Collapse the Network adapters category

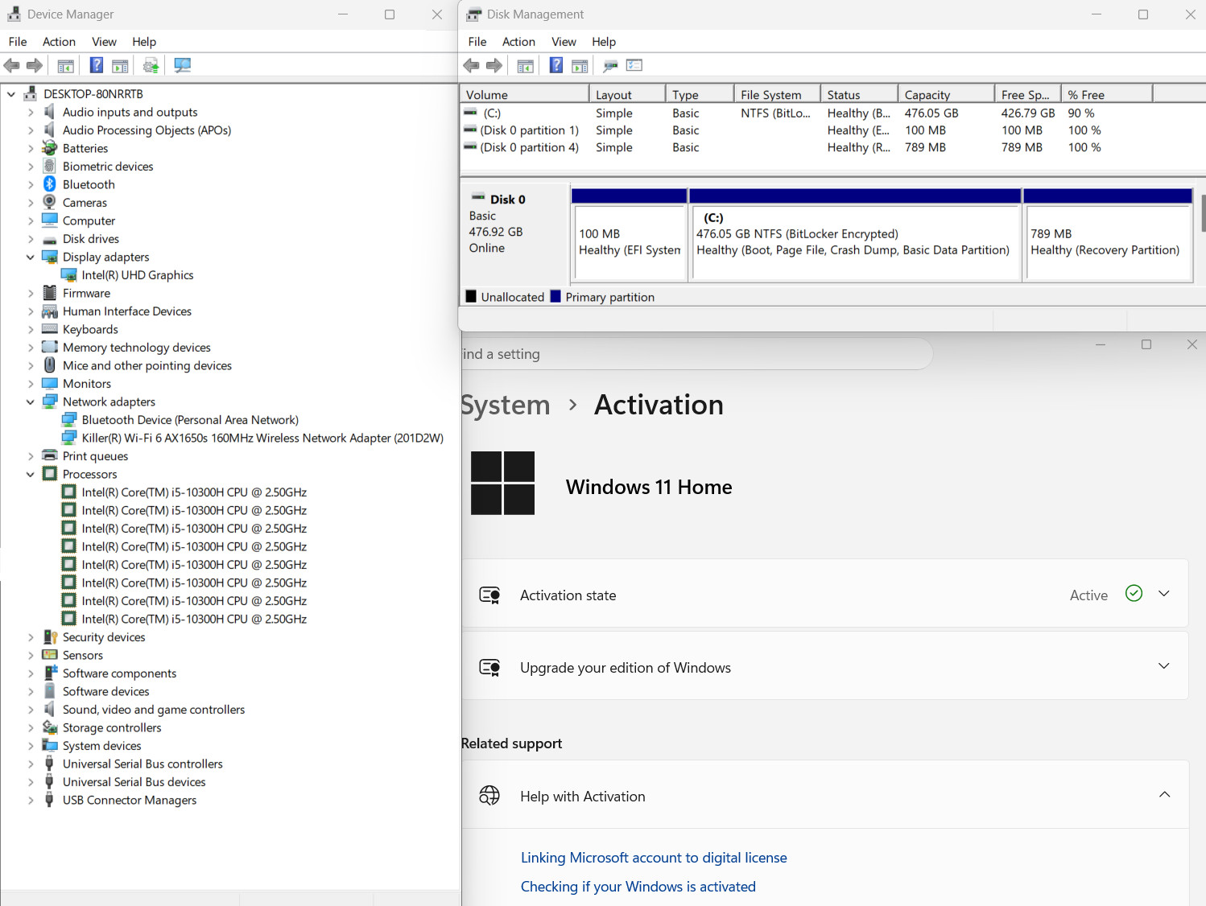click(x=31, y=402)
